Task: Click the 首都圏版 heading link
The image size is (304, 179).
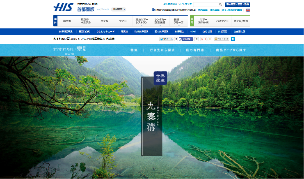Action: point(86,9)
